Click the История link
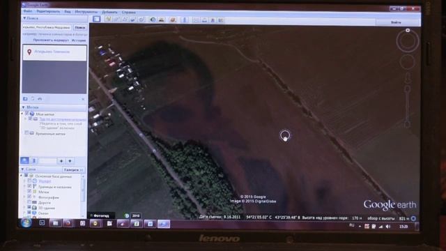Image resolution: width=446 pixels, height=251 pixels. point(79,40)
